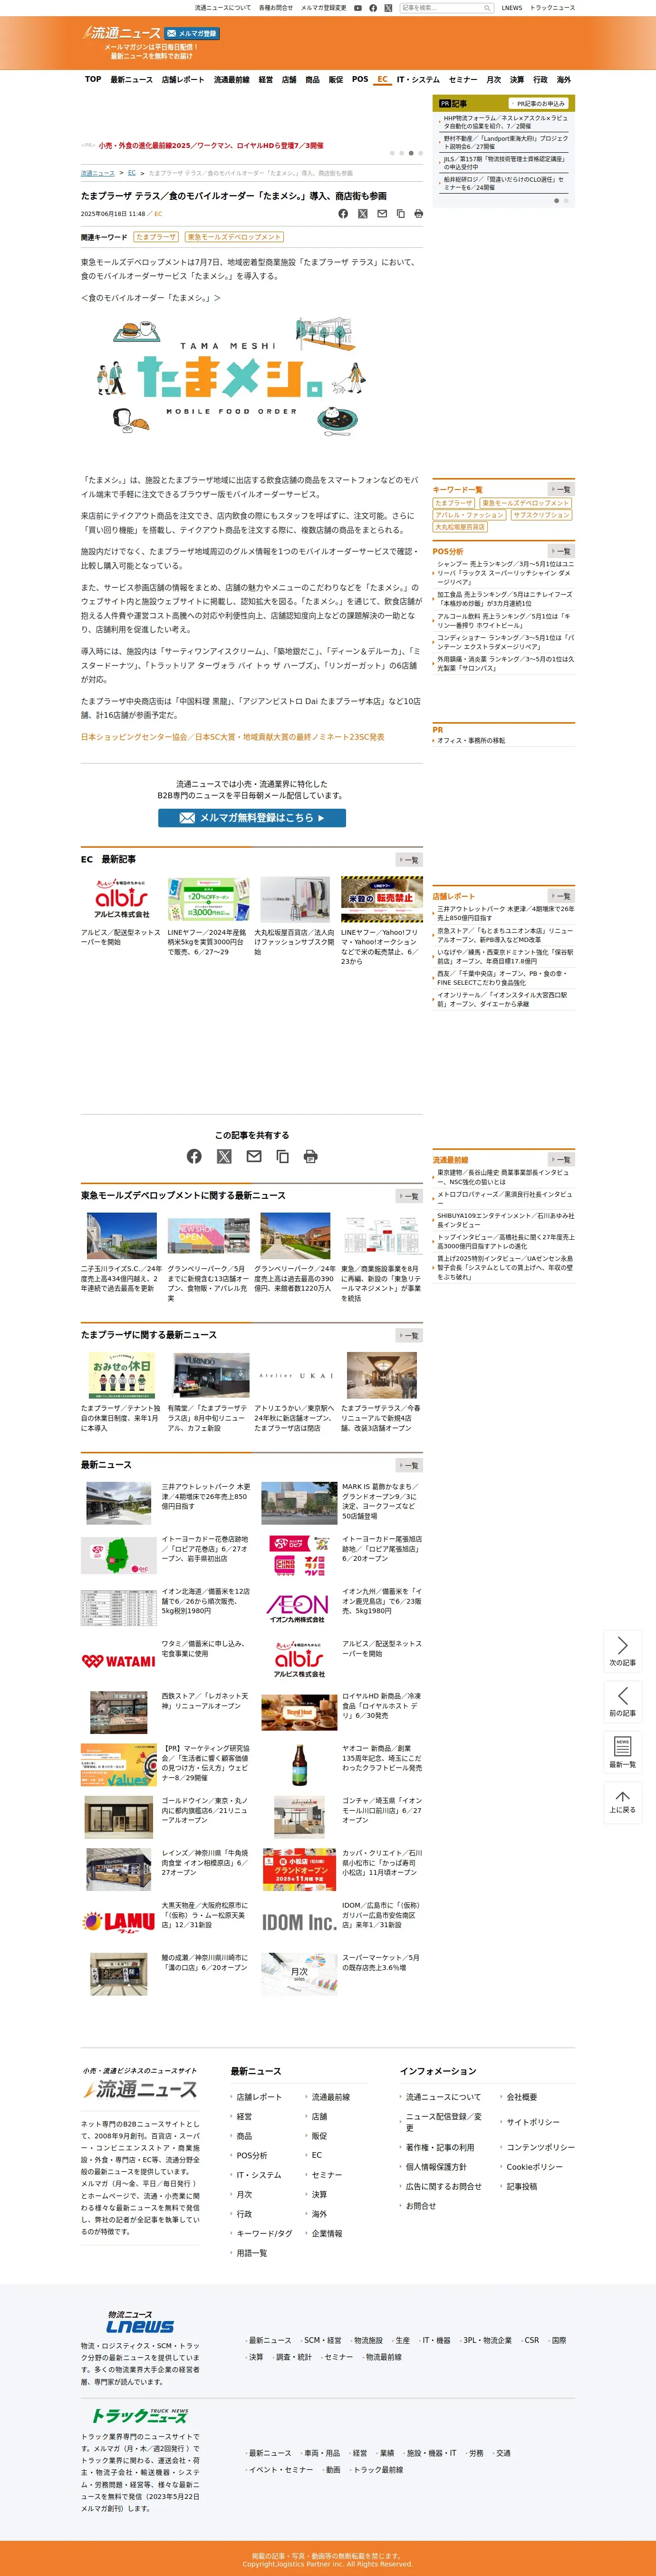Click 東急モールズデベロップメント tag in 関連キーワード row
This screenshot has width=656, height=2576.
[234, 237]
